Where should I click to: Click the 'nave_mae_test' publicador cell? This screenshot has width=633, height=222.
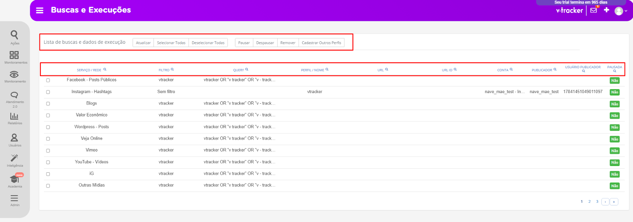(544, 91)
